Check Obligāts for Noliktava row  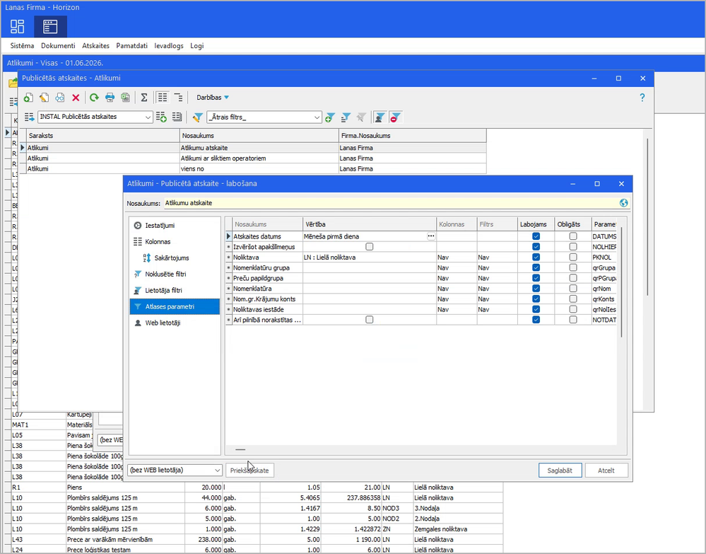(572, 257)
